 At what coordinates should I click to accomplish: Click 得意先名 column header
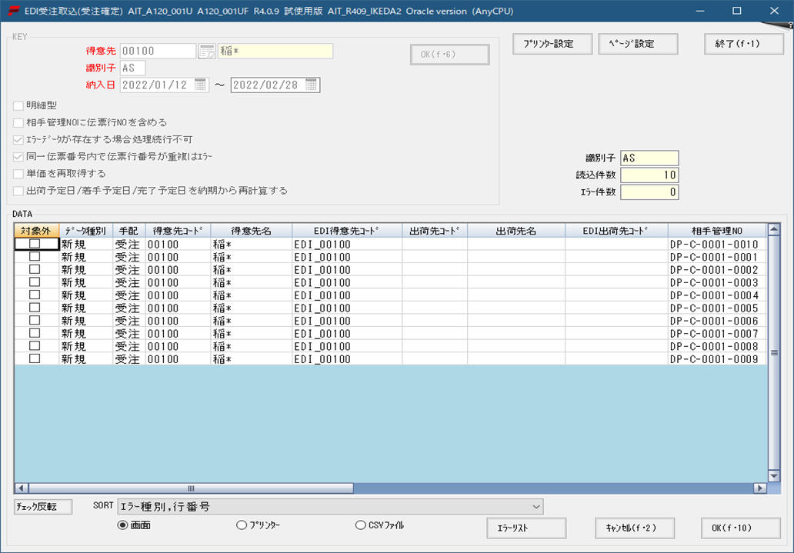click(251, 231)
